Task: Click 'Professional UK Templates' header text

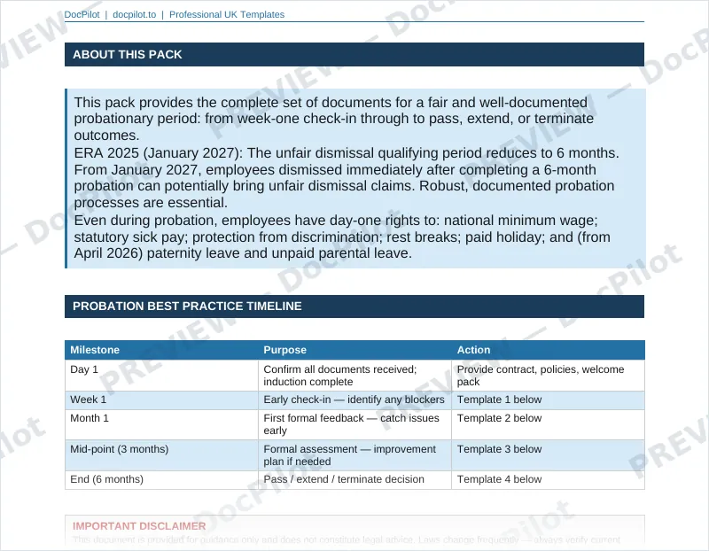Action: click(227, 14)
